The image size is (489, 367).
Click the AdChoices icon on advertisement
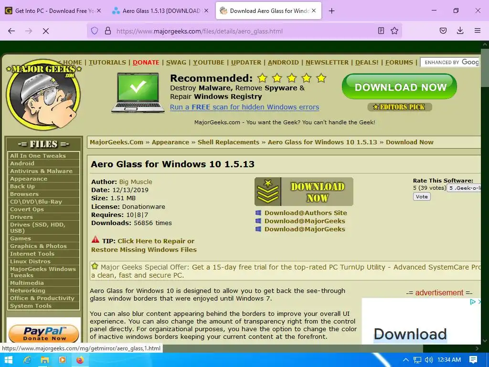click(473, 302)
